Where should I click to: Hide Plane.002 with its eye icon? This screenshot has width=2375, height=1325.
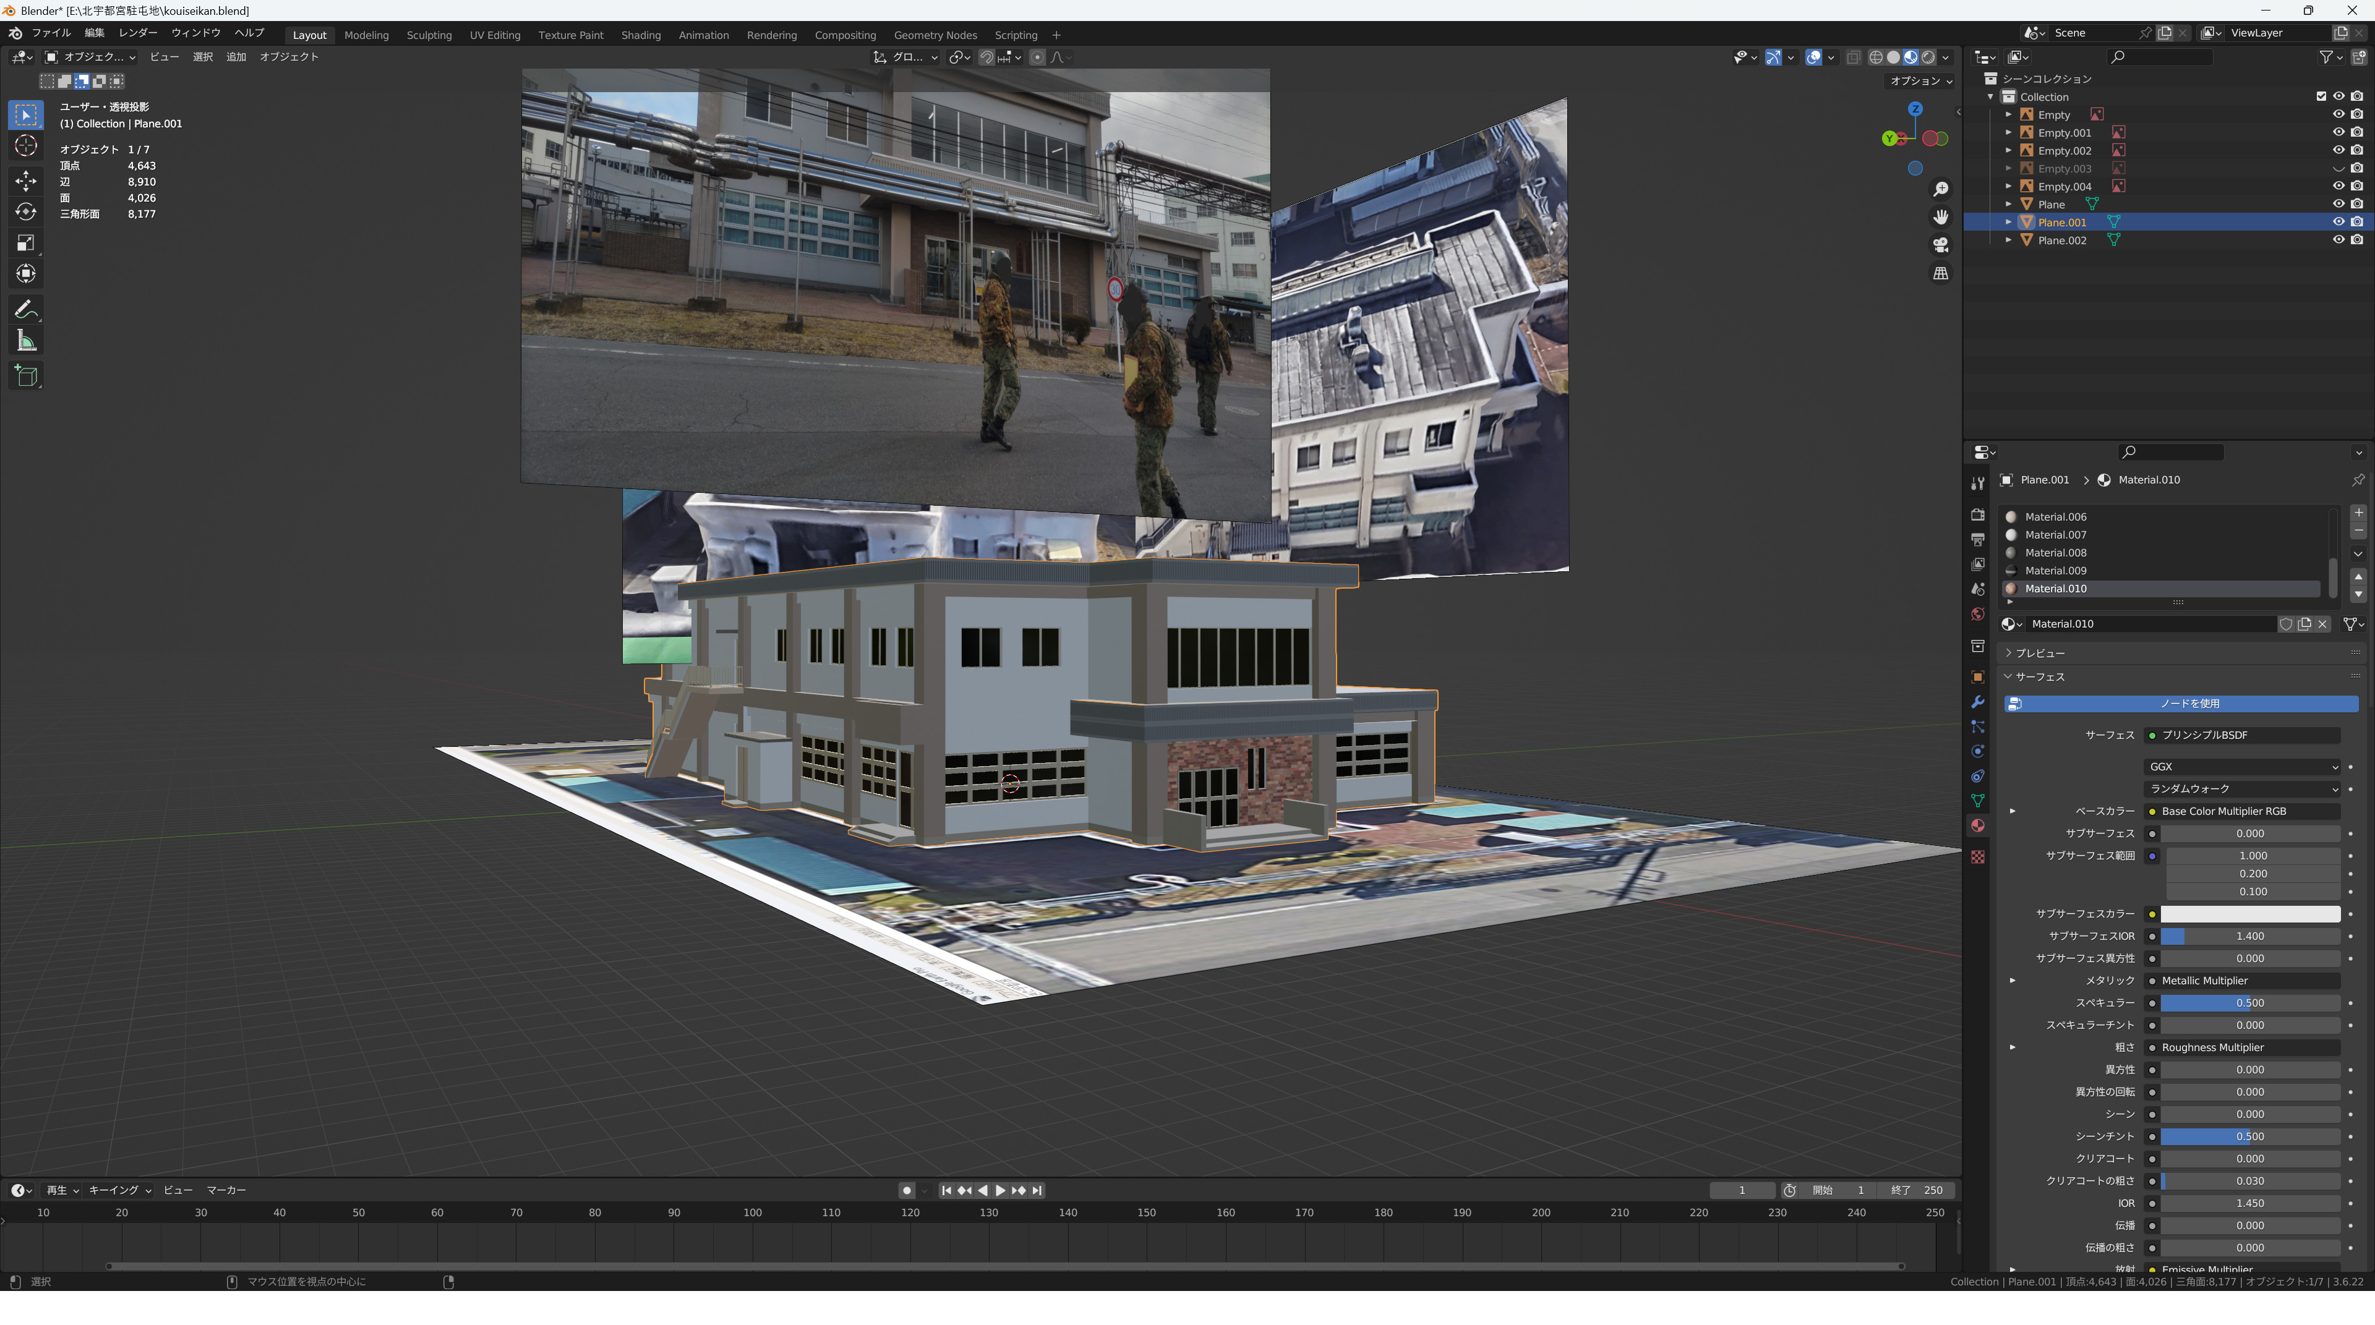click(x=2338, y=239)
